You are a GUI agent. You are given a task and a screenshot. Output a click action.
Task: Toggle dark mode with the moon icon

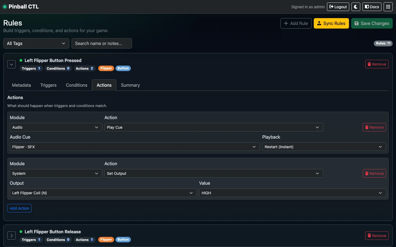click(x=356, y=7)
